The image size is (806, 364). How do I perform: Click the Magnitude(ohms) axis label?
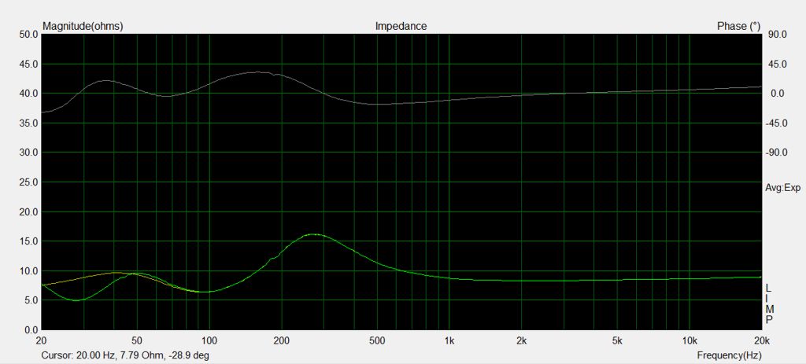coord(83,26)
